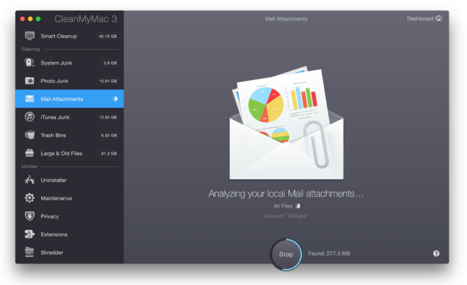Click the Cleaning section header
Screen dimensions: 467x285
click(x=30, y=49)
